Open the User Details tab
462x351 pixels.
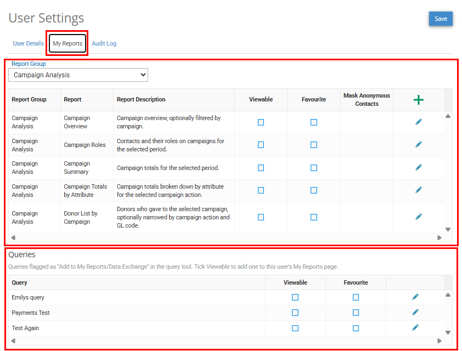[29, 43]
